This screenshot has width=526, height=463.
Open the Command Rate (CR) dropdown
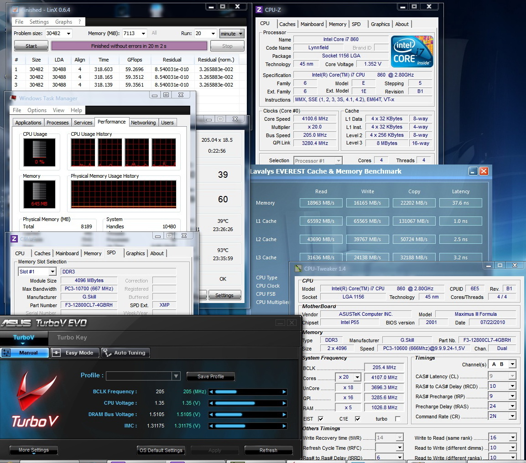[x=512, y=417]
